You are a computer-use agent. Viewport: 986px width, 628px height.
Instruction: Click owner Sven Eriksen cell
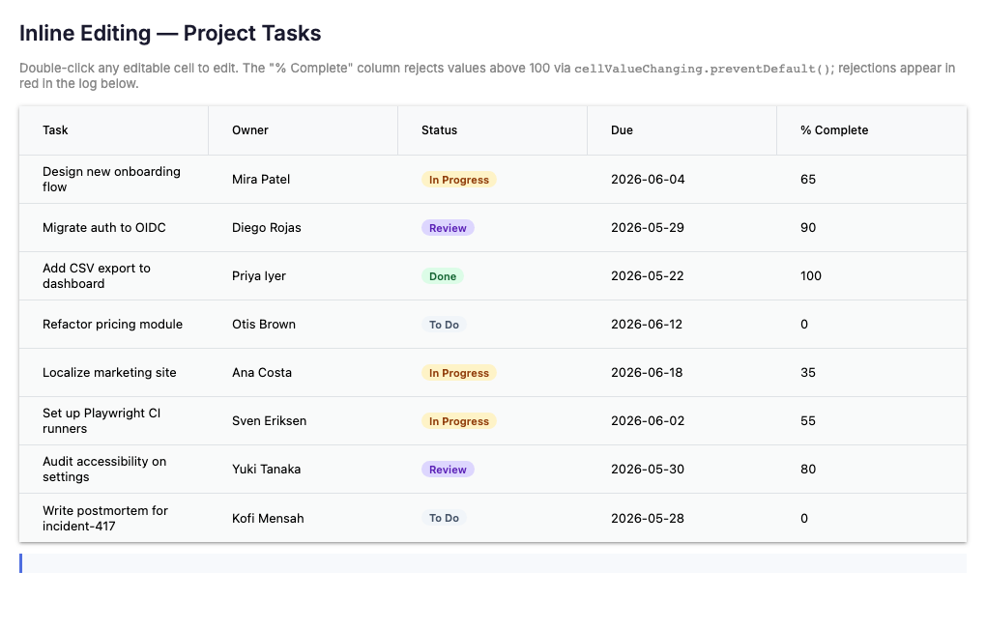(304, 421)
